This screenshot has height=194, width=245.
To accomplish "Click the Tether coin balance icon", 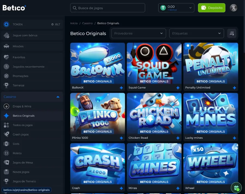I will point(163,8).
